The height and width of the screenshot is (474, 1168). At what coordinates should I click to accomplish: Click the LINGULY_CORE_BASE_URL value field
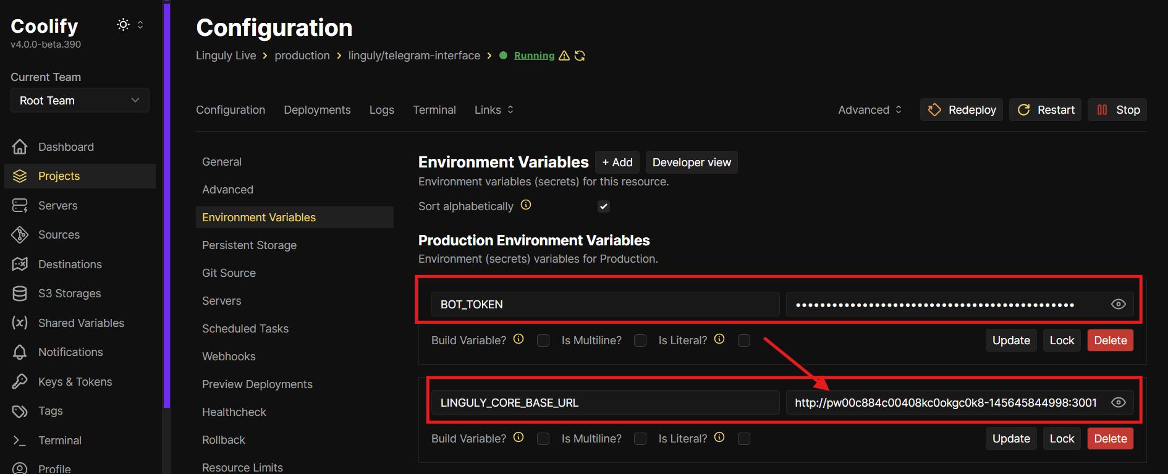[x=960, y=402]
